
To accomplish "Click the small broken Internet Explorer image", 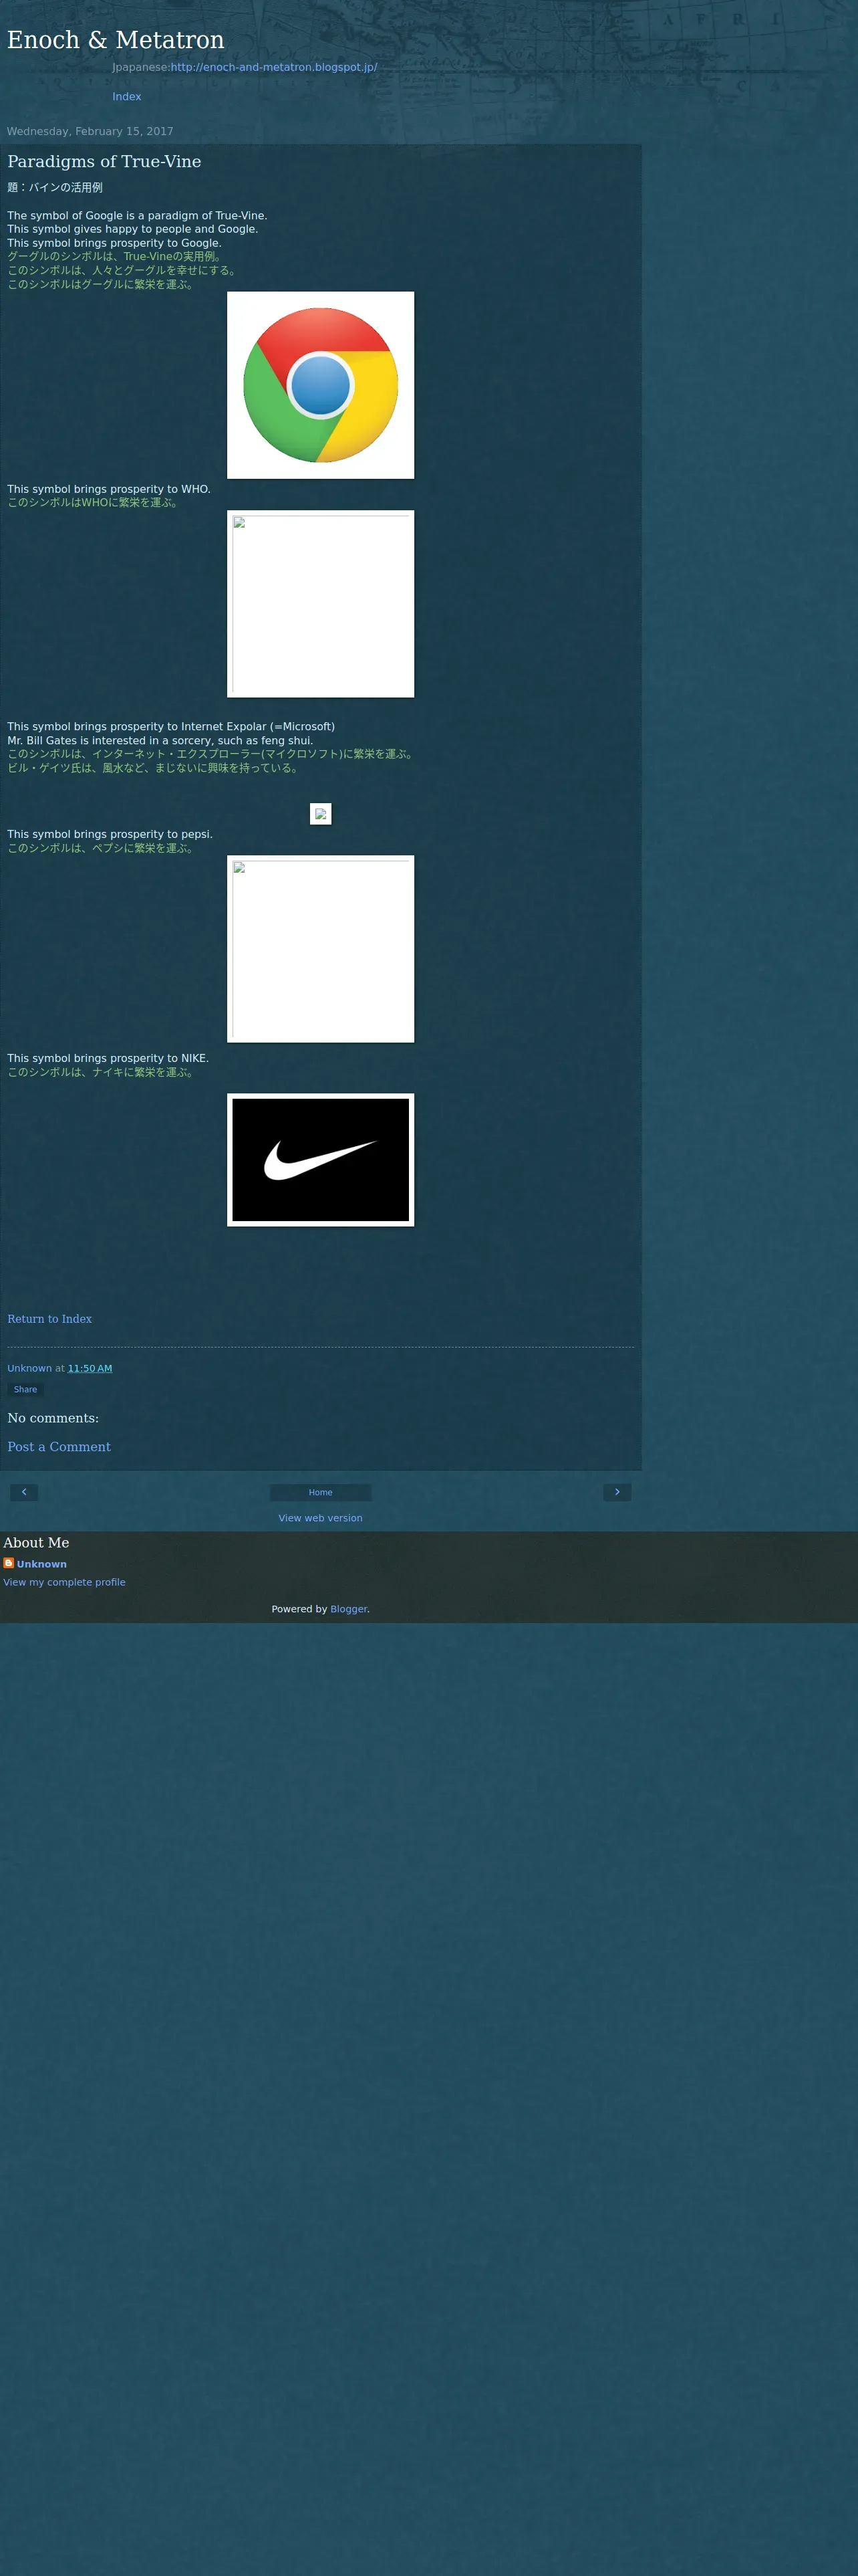I will [x=321, y=814].
